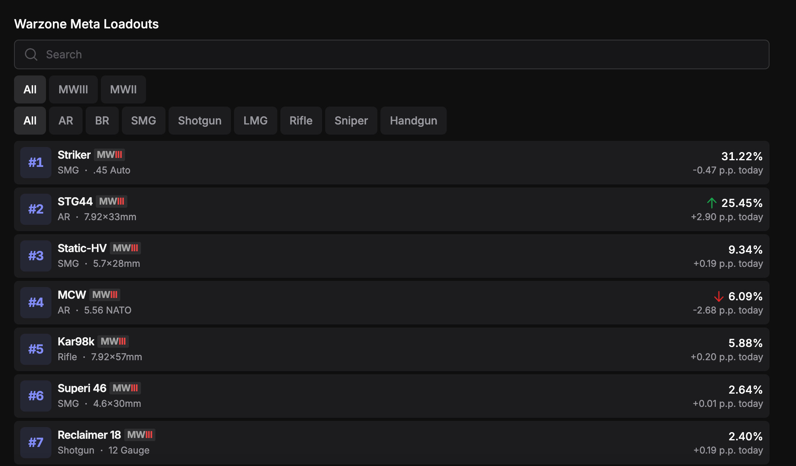The height and width of the screenshot is (466, 796).
Task: Select the MWIII game filter
Action: [73, 89]
